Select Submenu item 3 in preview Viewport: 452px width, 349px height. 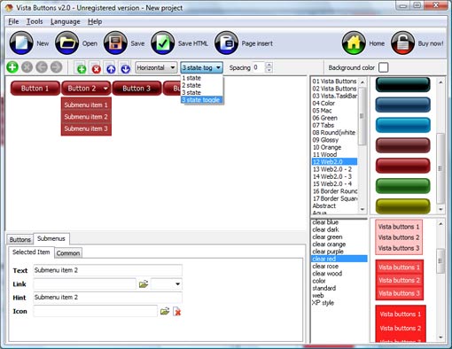point(86,128)
